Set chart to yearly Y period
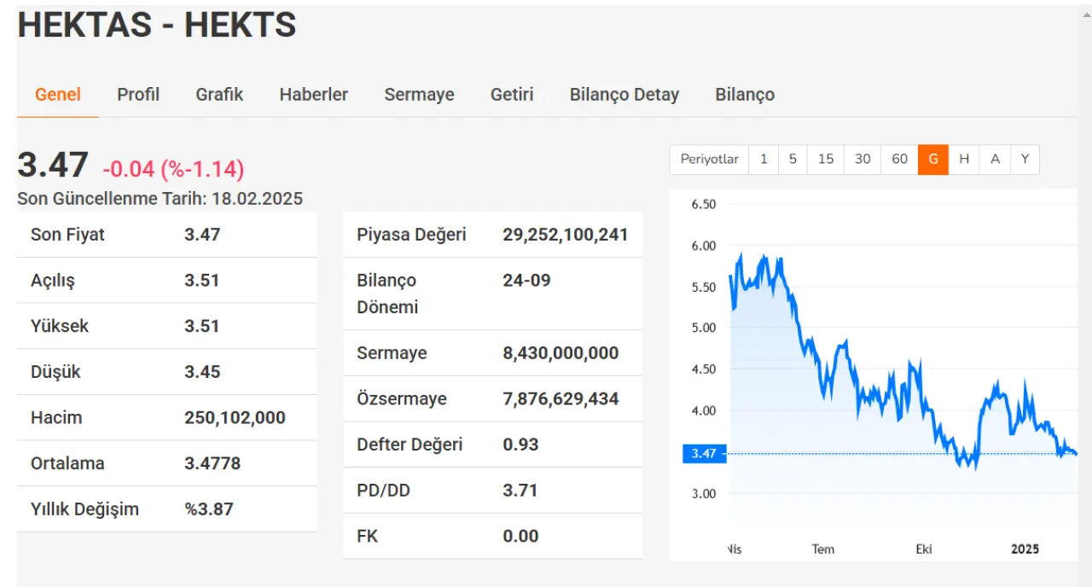 1025,160
